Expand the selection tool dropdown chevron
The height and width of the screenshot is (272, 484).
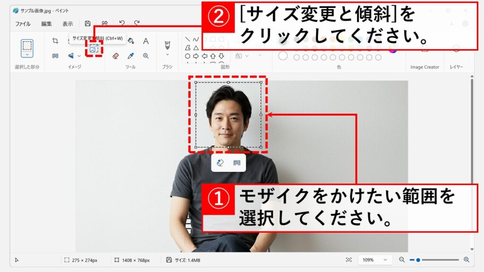tap(27, 56)
